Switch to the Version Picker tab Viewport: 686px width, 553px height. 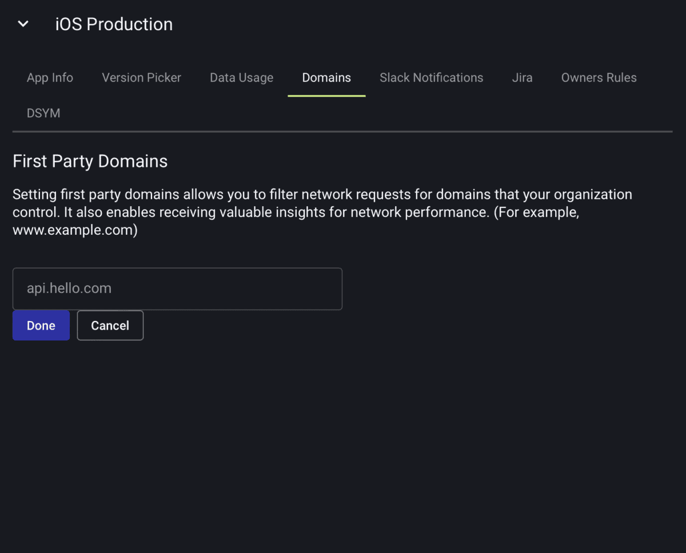pyautogui.click(x=141, y=78)
